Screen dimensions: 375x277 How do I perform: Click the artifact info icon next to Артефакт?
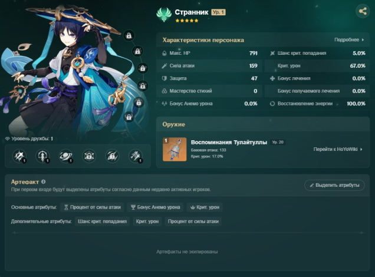(x=43, y=182)
